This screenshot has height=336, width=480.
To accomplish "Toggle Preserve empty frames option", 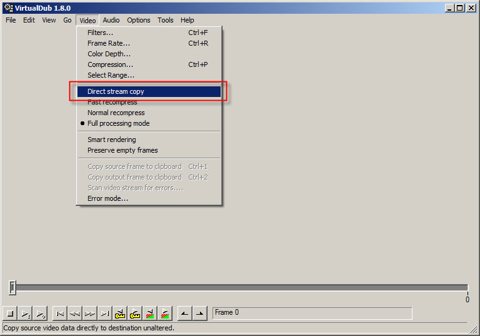I will [x=149, y=151].
